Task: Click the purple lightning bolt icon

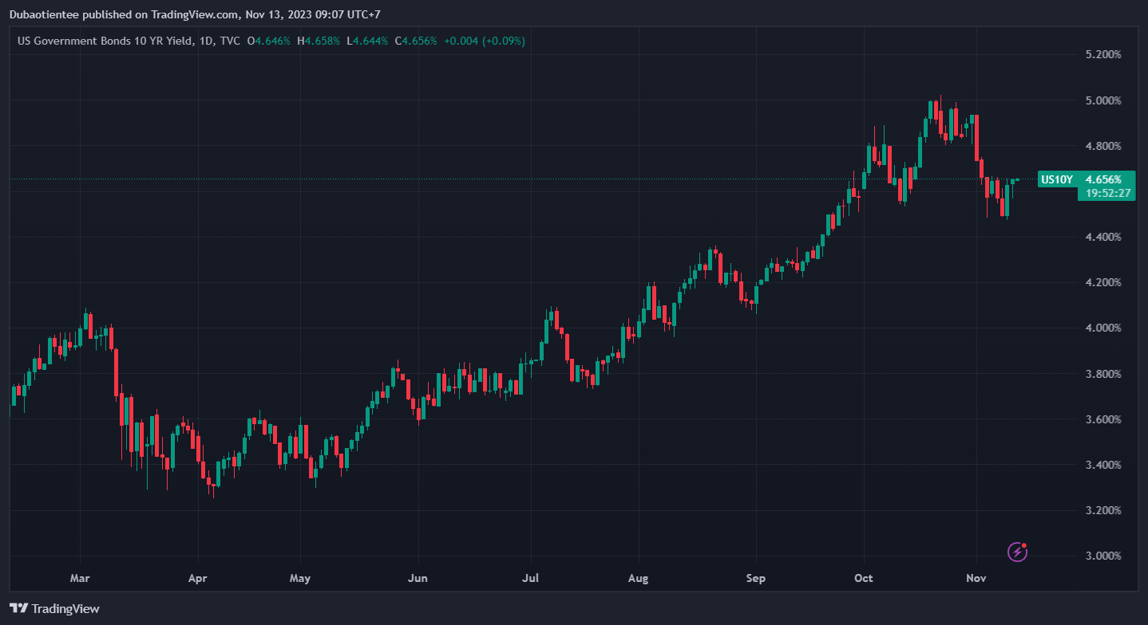Action: click(1018, 551)
